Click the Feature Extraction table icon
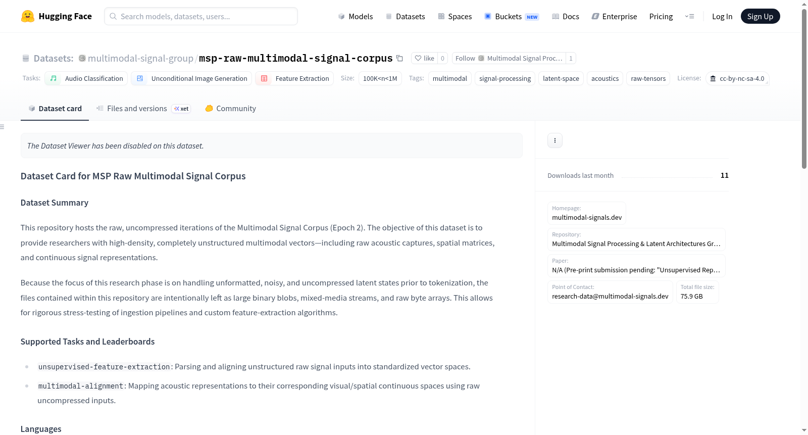The height and width of the screenshot is (435, 808). point(264,78)
